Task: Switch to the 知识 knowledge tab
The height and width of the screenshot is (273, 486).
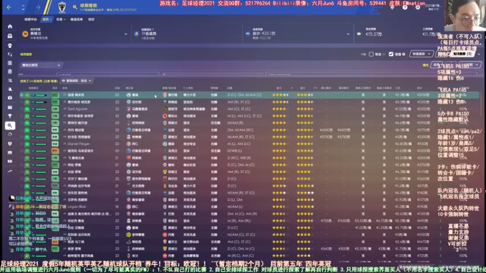Action: 91,19
